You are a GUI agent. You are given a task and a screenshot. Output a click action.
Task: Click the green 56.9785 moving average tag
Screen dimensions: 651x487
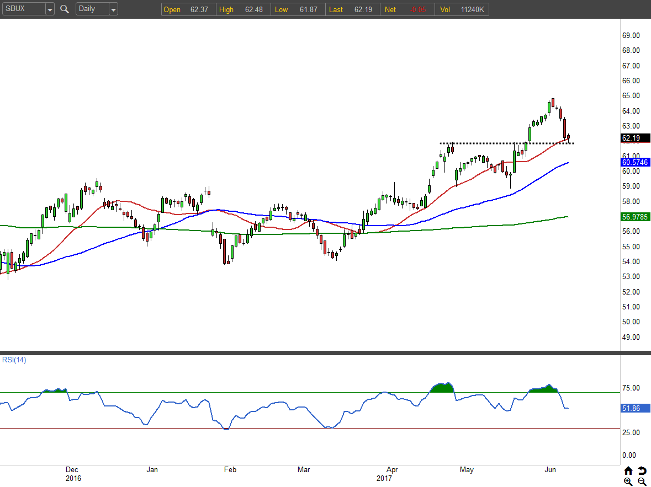point(634,217)
